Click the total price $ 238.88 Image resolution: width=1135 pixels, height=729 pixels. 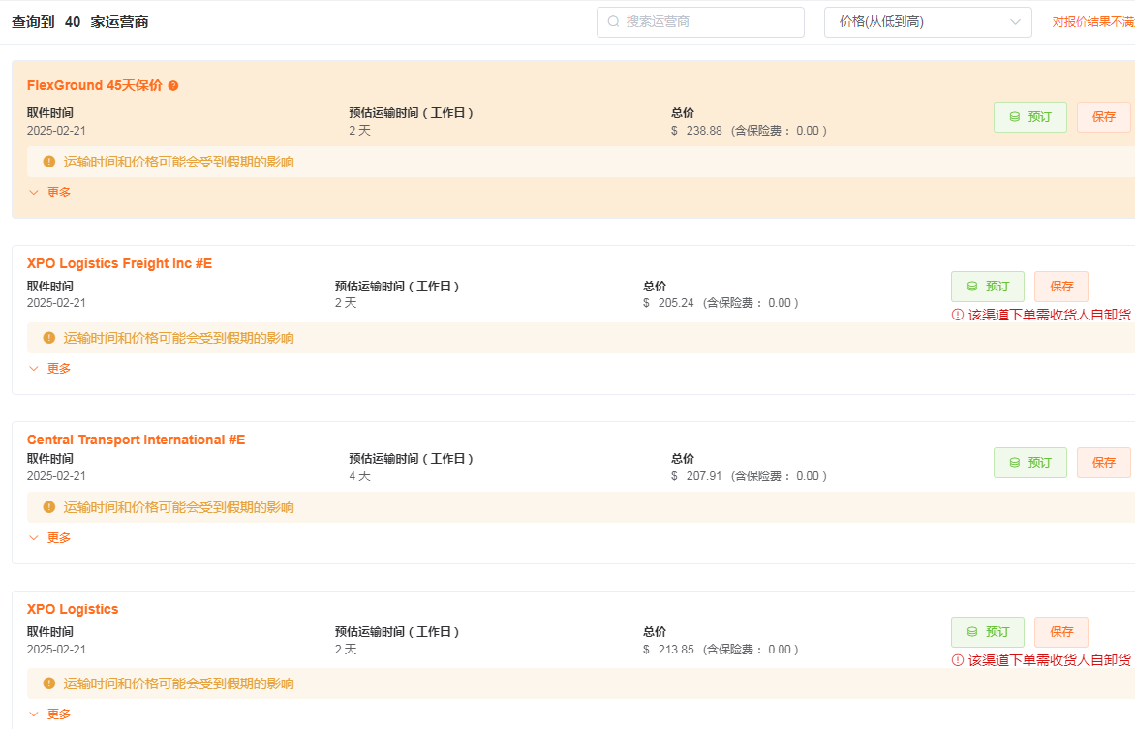click(696, 131)
